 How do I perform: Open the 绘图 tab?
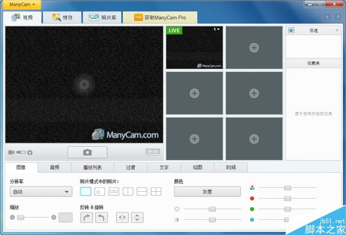[x=198, y=167]
